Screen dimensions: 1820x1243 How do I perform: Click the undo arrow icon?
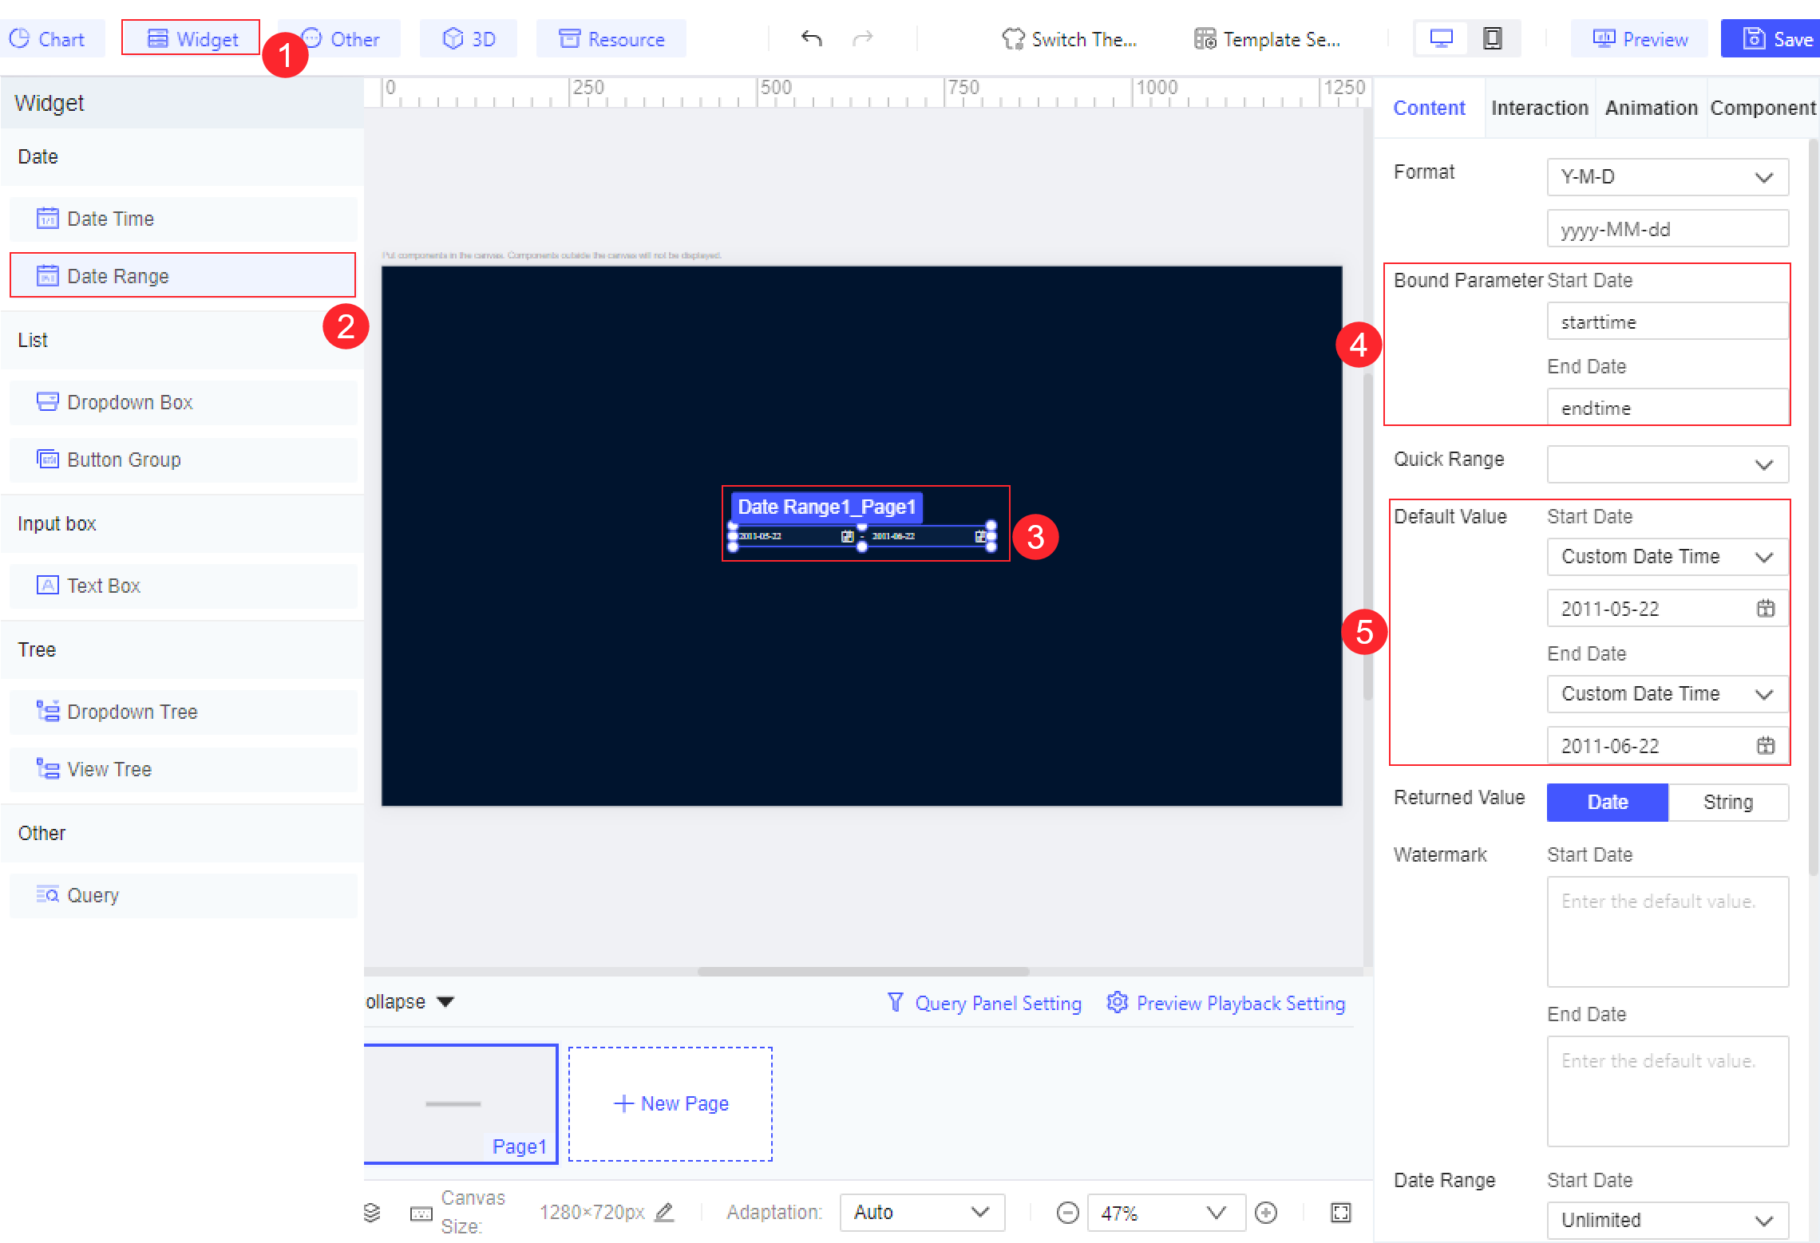[811, 38]
